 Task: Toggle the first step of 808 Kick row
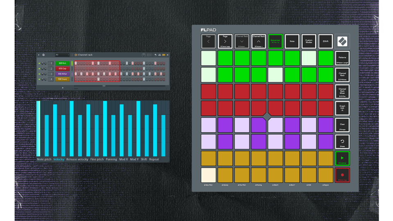76,63
